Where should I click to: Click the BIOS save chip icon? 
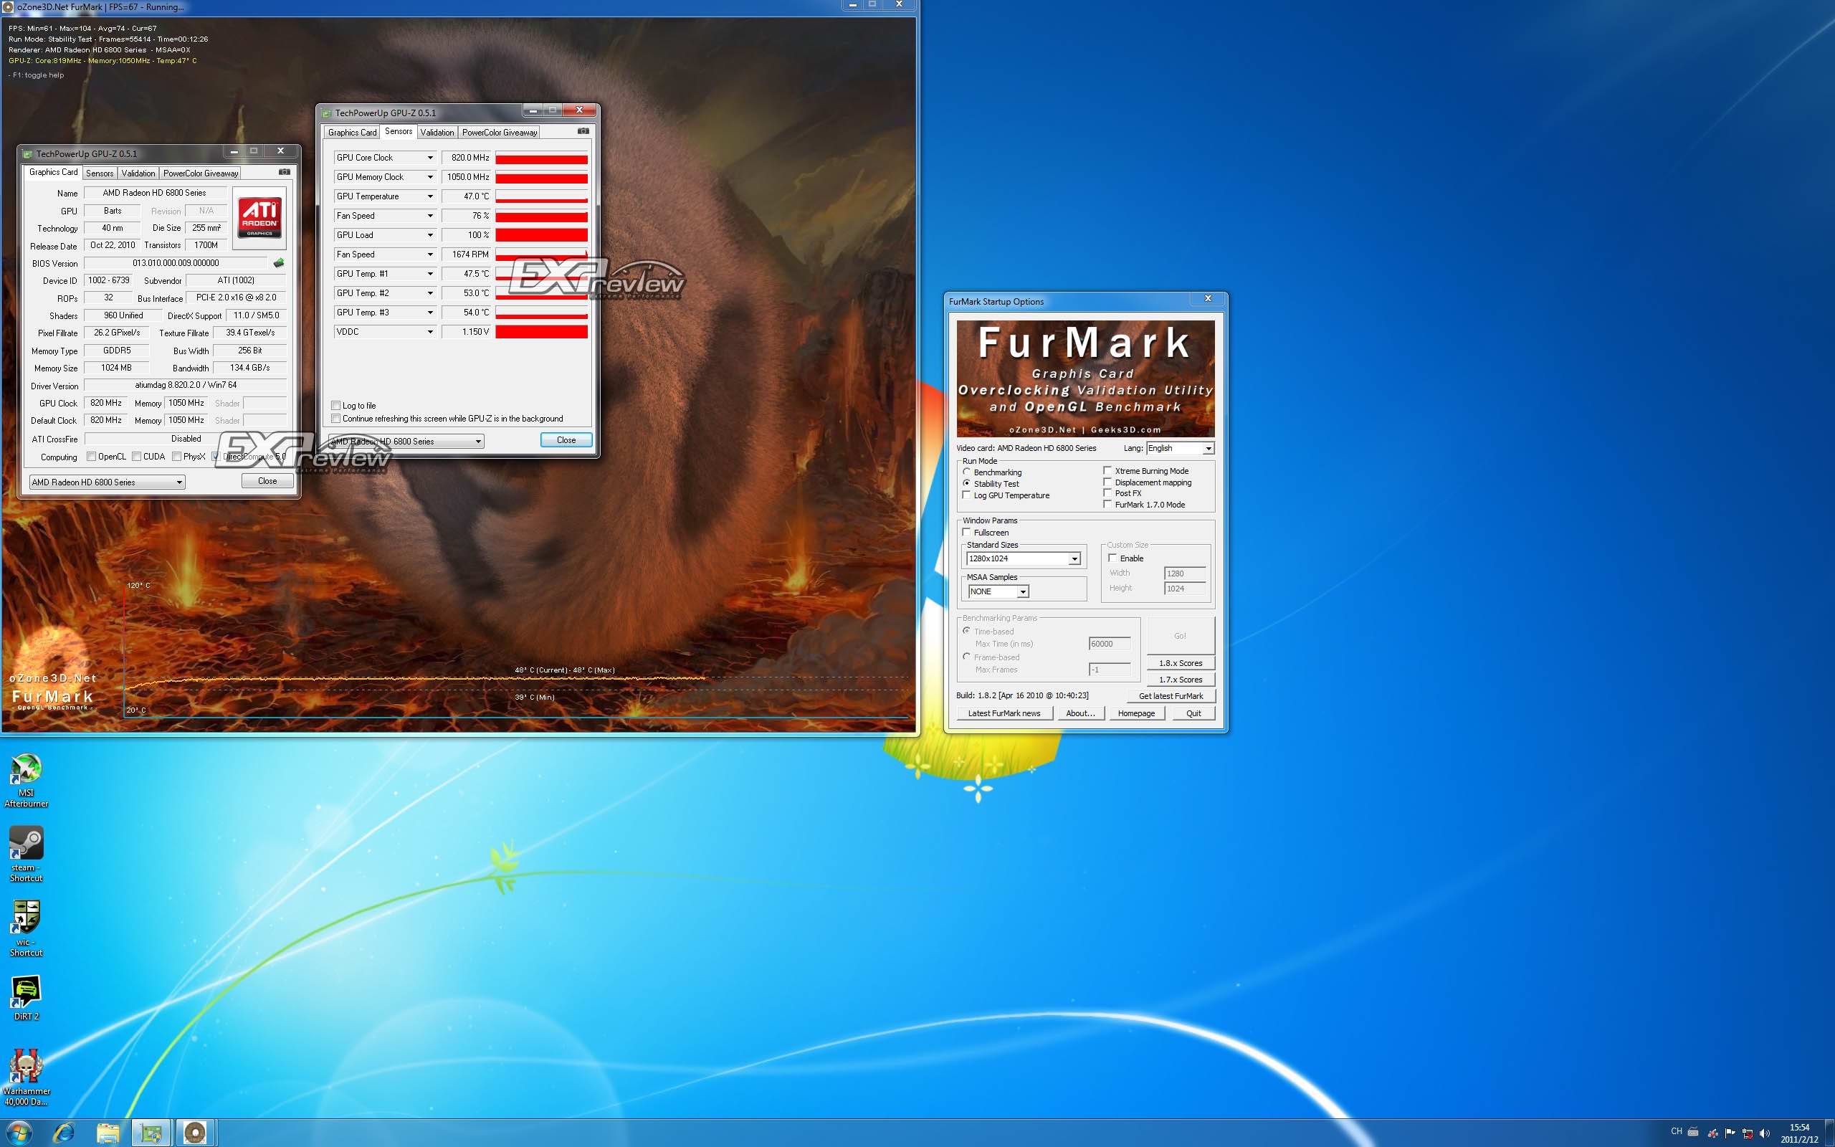[278, 263]
